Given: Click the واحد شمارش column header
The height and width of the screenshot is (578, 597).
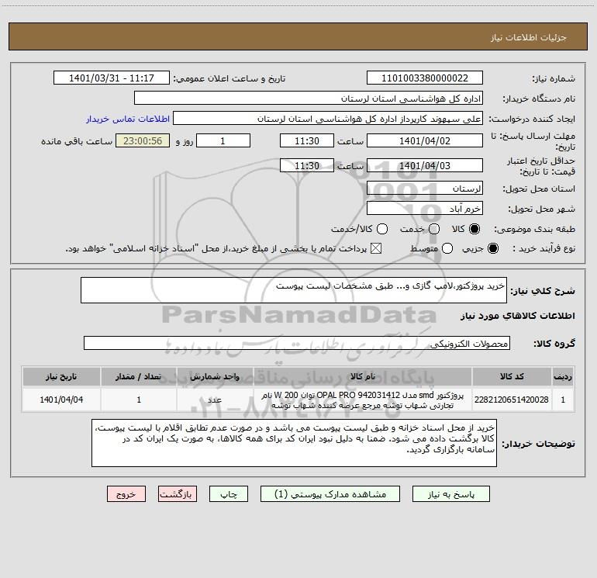Looking at the screenshot, I should [x=215, y=376].
